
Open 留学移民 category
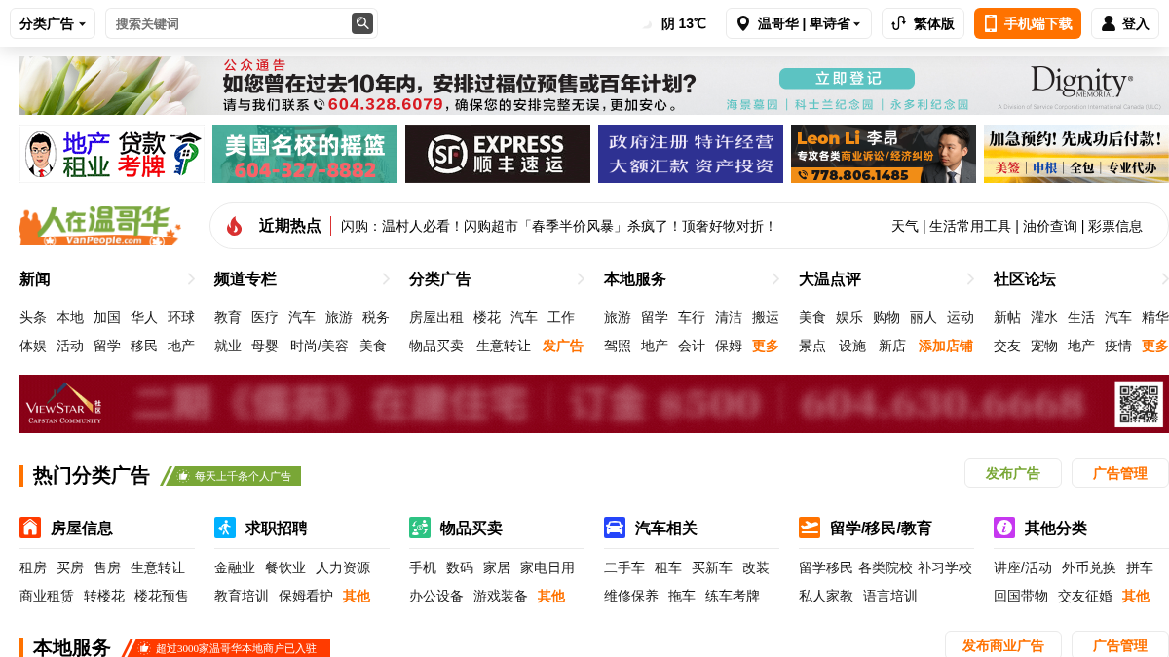[x=826, y=567]
